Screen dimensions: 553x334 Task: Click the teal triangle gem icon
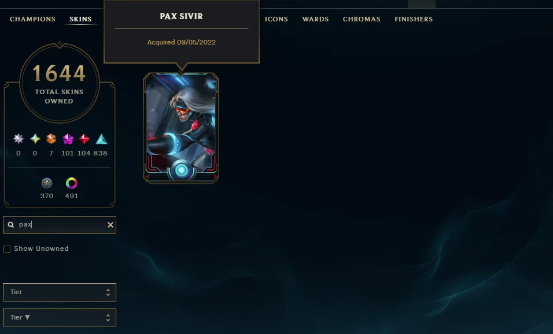tap(102, 139)
